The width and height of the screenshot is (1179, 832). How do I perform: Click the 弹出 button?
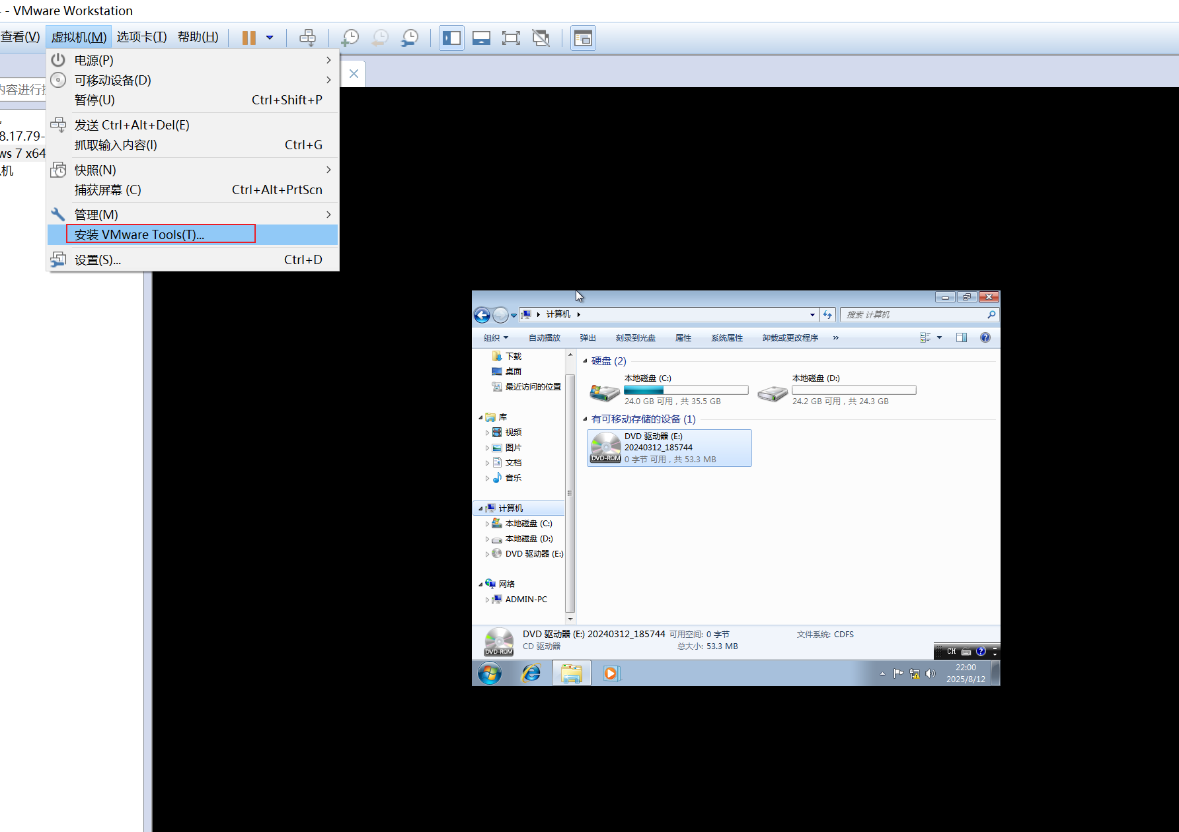(588, 338)
